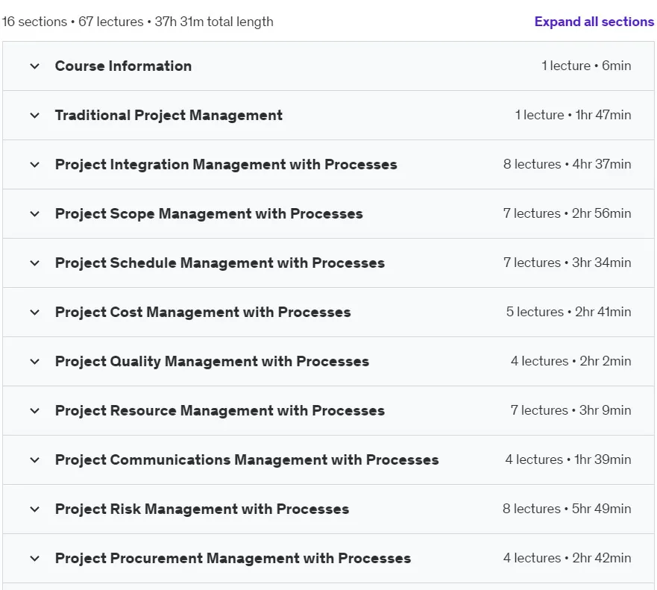The image size is (657, 590).
Task: Click Expand all sections link
Action: pos(594,22)
